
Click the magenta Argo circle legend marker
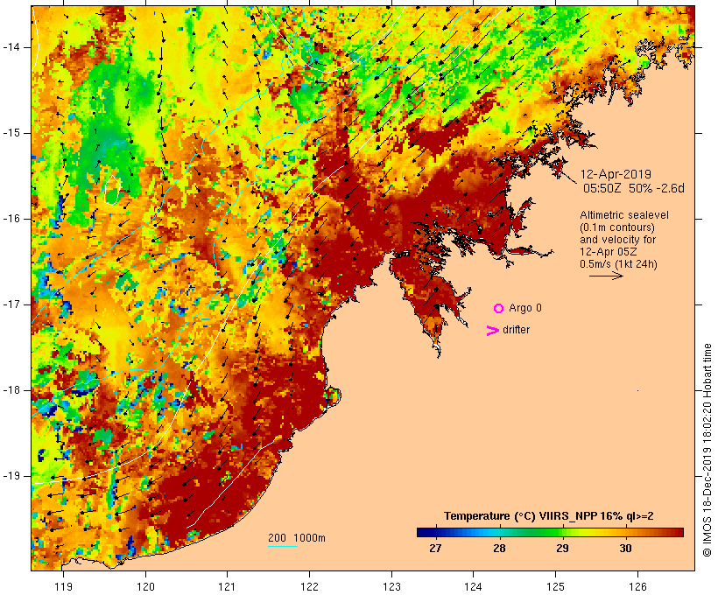[499, 309]
